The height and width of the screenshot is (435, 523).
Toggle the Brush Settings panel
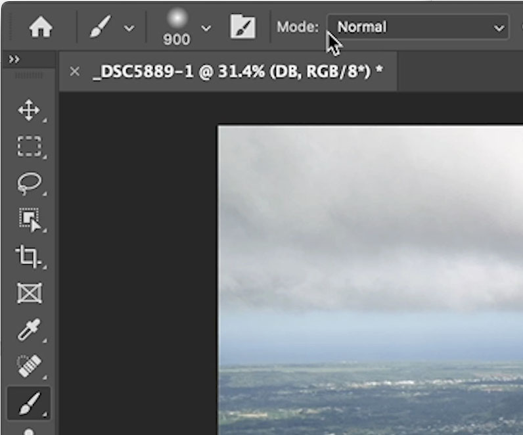pos(243,27)
